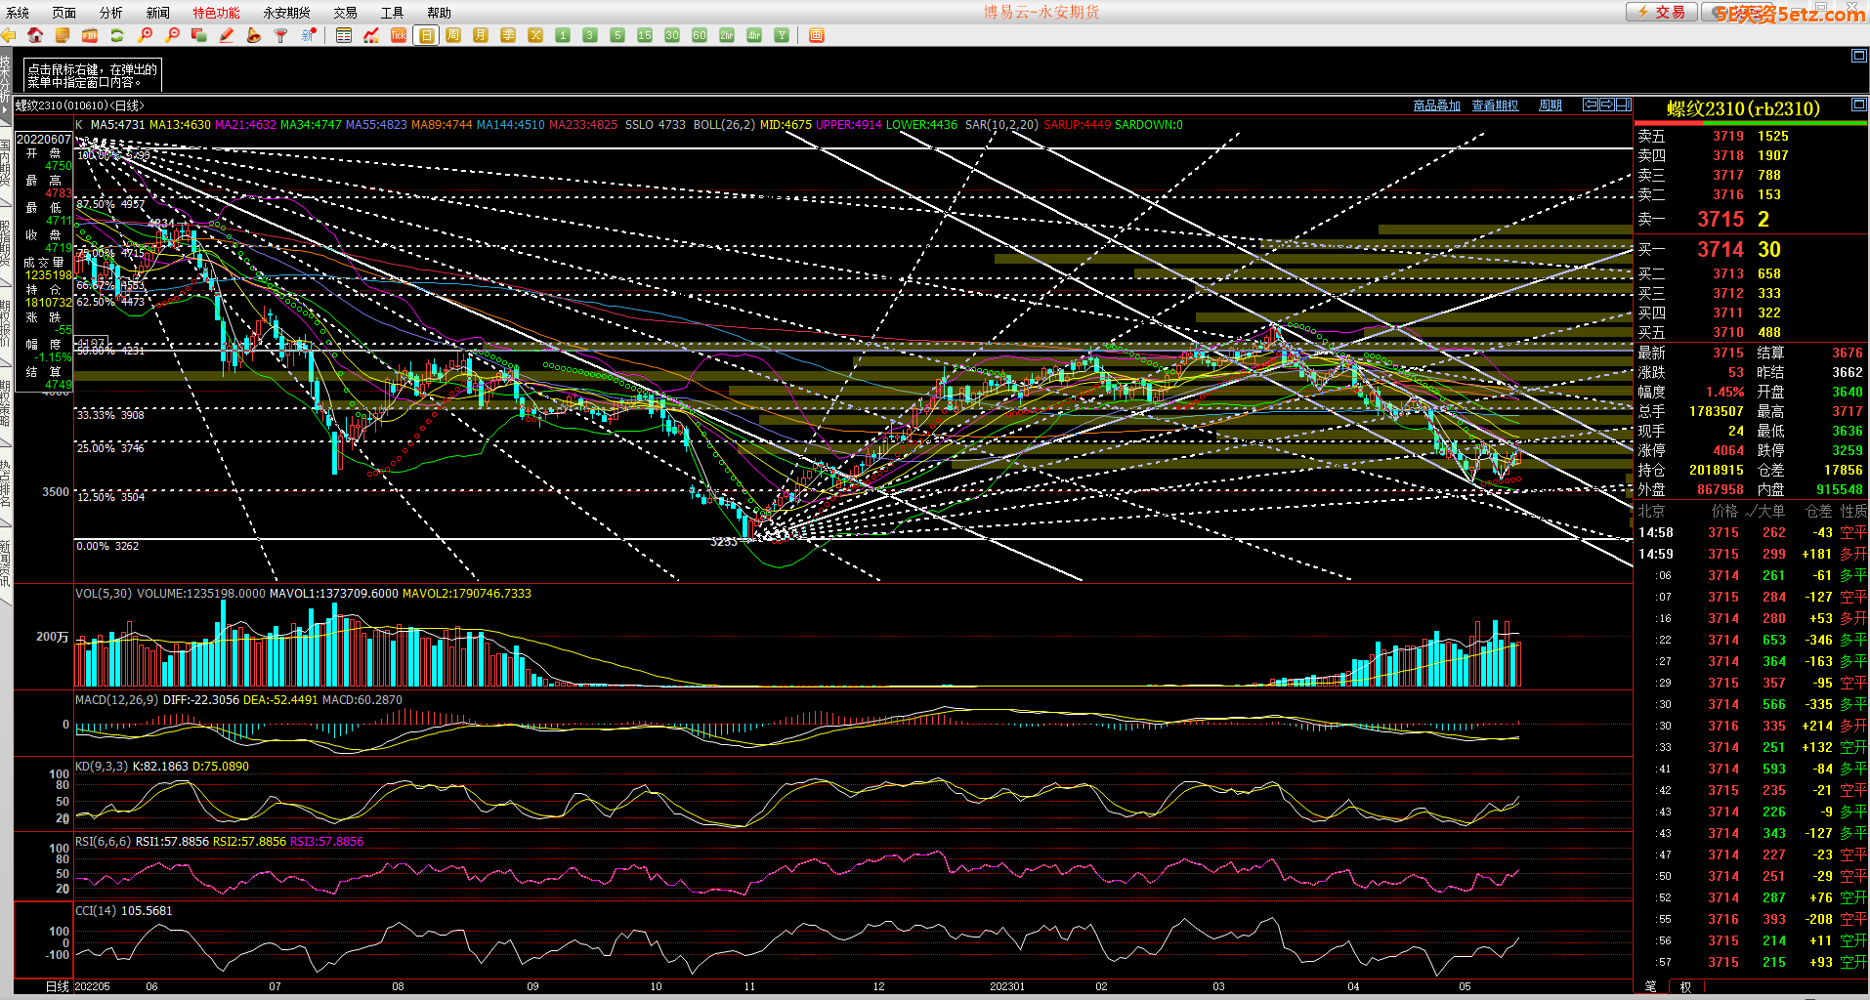Screen dimensions: 1870x1000
Task: Open 帮助 menu
Action: click(x=439, y=13)
